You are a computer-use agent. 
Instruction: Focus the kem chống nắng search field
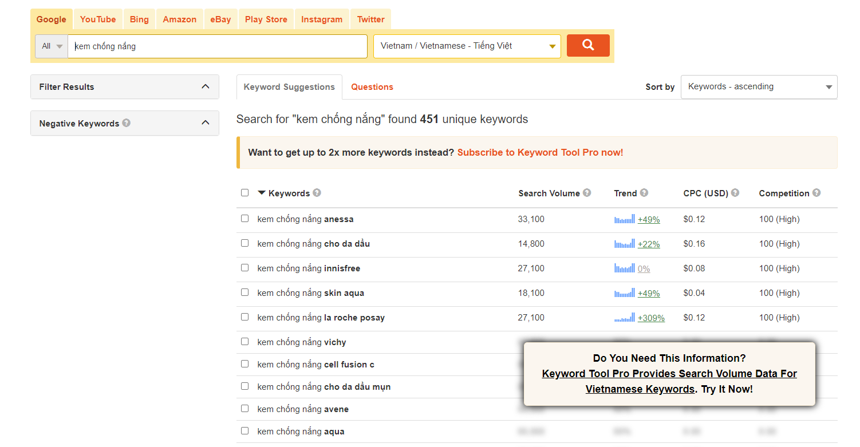pyautogui.click(x=218, y=46)
